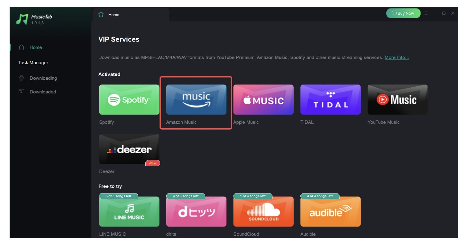Click the Apple Music label text
This screenshot has width=467, height=245.
[246, 122]
